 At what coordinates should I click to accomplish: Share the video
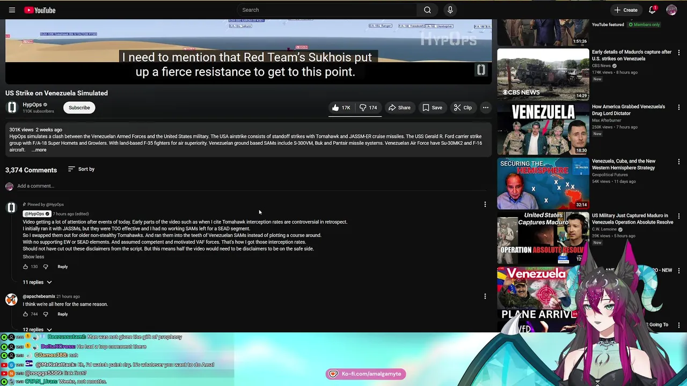tap(399, 108)
